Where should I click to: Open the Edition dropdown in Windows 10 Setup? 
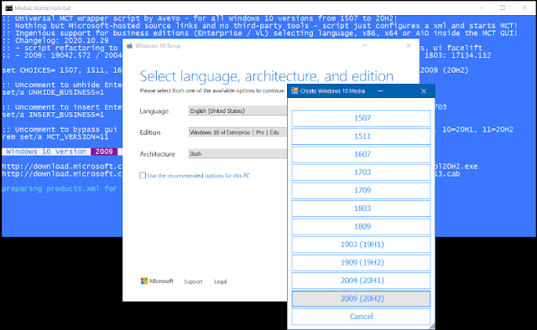(237, 132)
